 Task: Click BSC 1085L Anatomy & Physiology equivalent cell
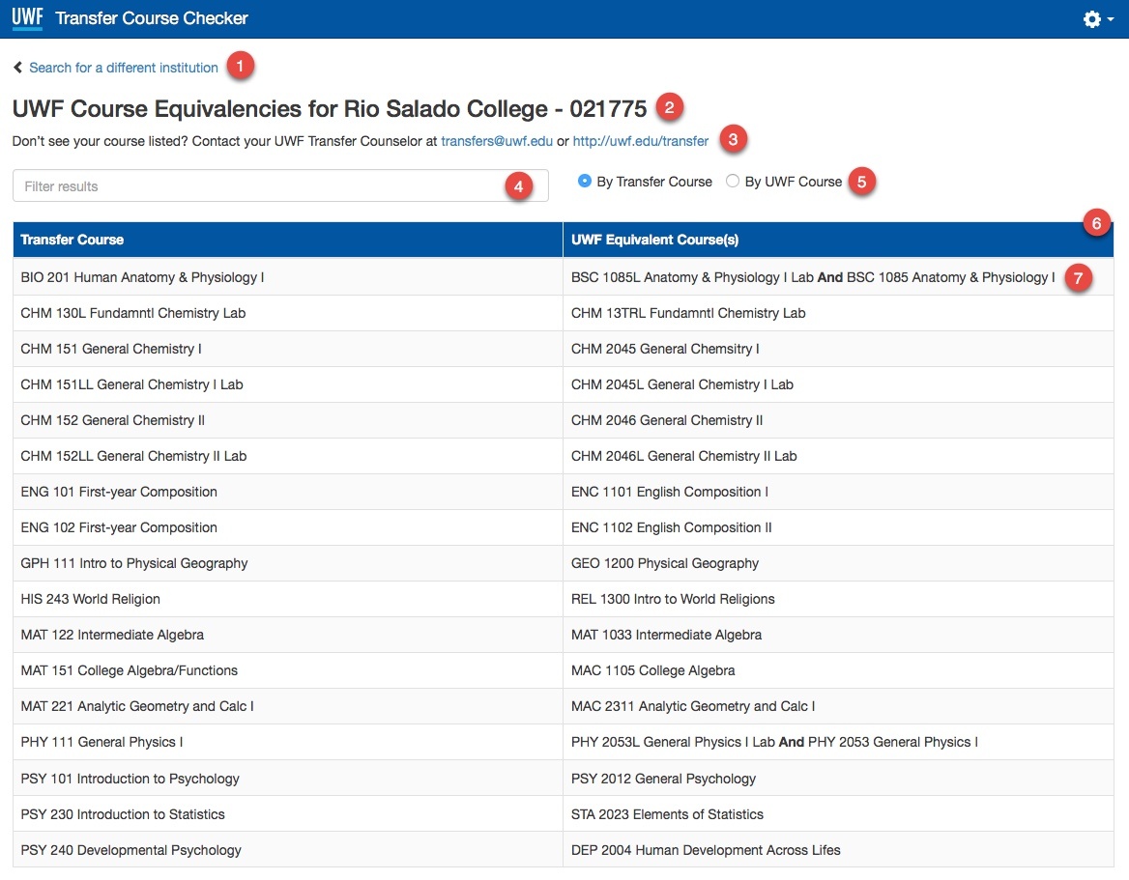pos(838,277)
